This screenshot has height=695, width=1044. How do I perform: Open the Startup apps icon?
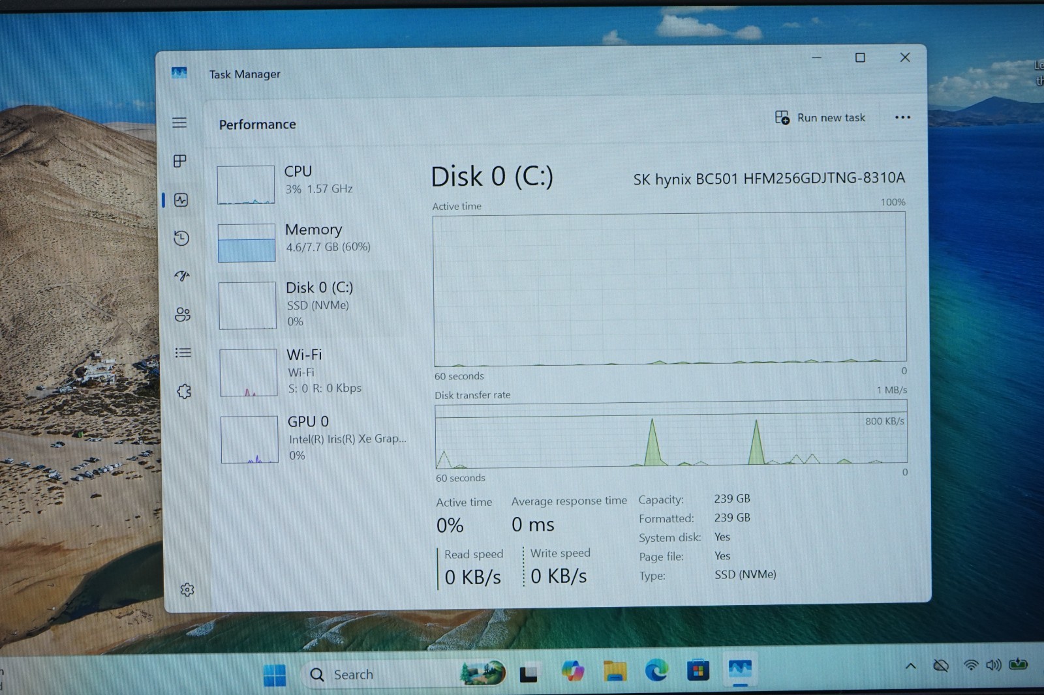pyautogui.click(x=182, y=276)
